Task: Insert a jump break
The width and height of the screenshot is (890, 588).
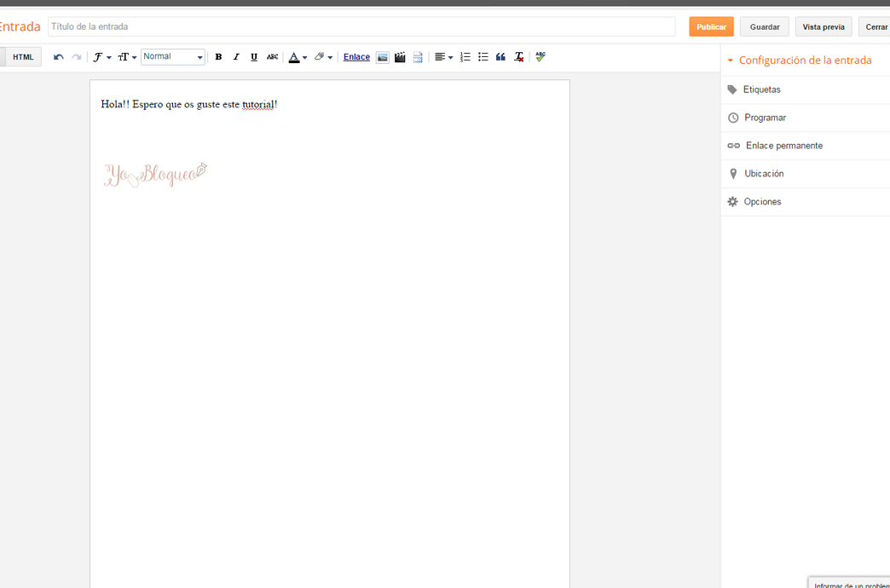Action: coord(418,57)
